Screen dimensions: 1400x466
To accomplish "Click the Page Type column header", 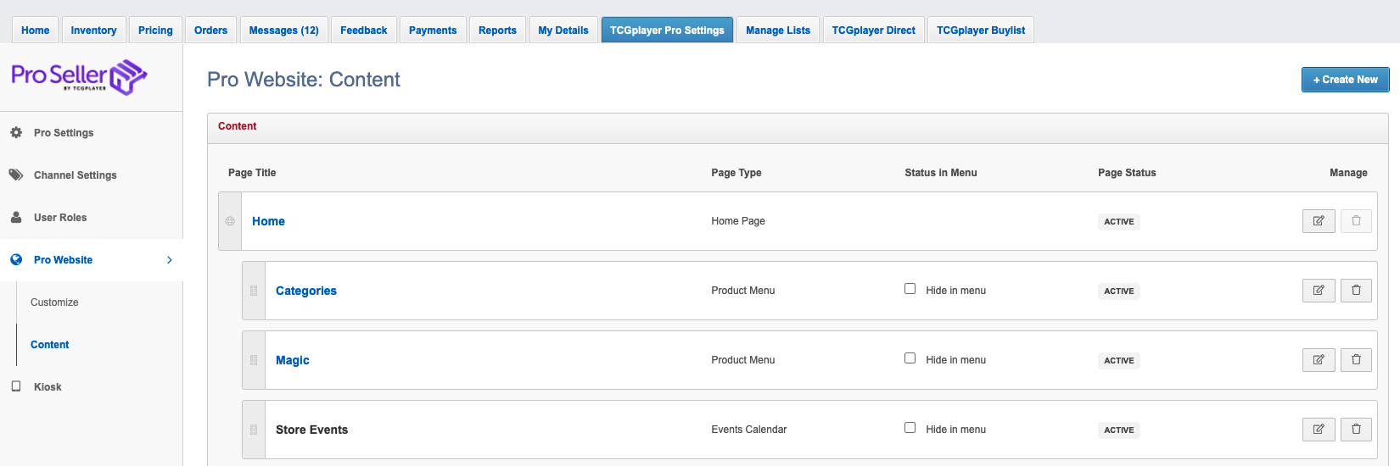I will coord(736,173).
